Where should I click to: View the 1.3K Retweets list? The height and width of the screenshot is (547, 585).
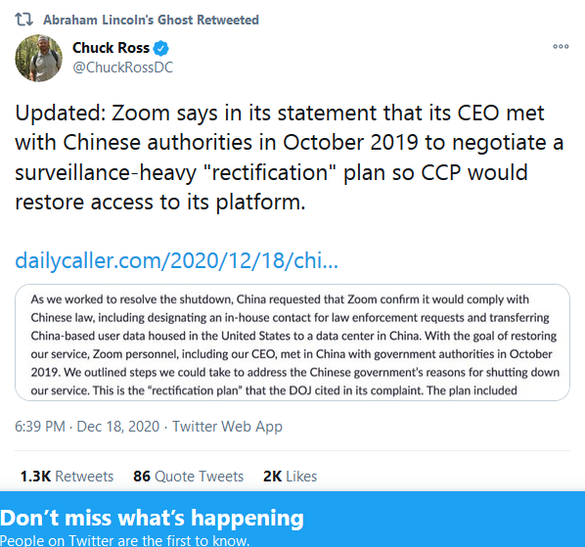(67, 477)
